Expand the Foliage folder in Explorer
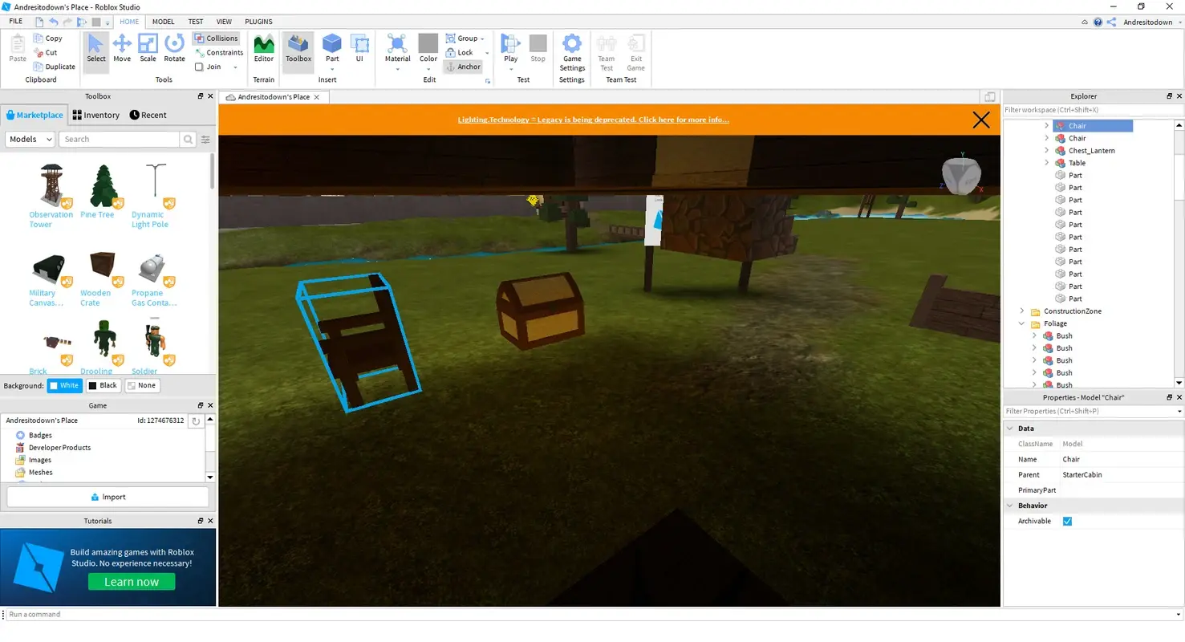This screenshot has height=642, width=1185. (x=1021, y=323)
